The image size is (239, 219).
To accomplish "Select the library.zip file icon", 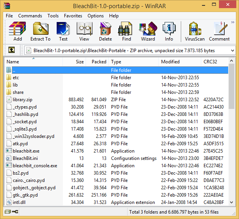I will (9, 99).
